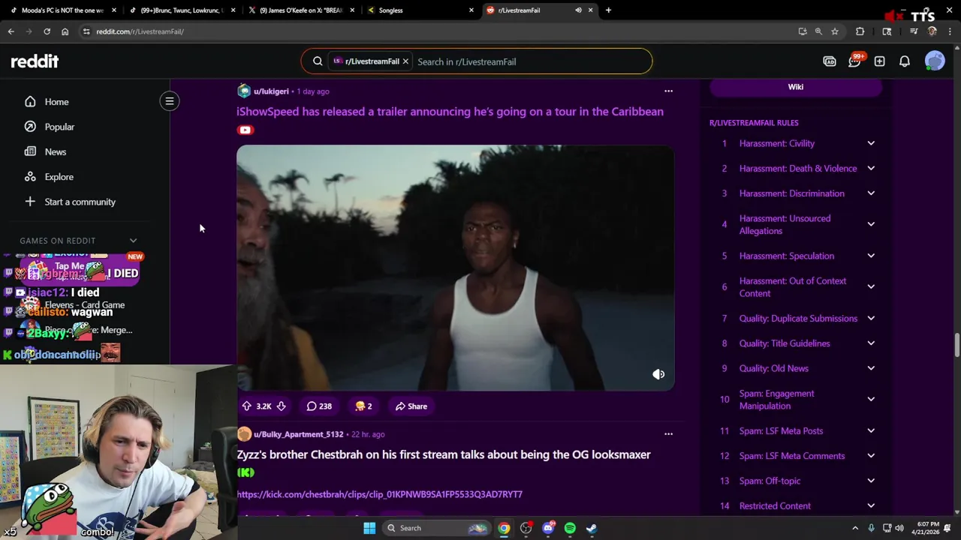The image size is (961, 540).
Task: Upvote the iShowSpeed trailer post
Action: tap(247, 406)
